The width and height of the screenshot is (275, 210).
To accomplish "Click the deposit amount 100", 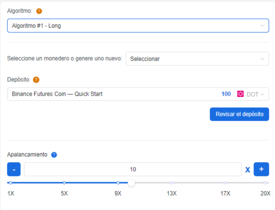I will pos(226,94).
